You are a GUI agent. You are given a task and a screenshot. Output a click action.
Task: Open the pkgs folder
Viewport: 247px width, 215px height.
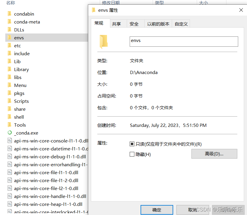coord(20,93)
